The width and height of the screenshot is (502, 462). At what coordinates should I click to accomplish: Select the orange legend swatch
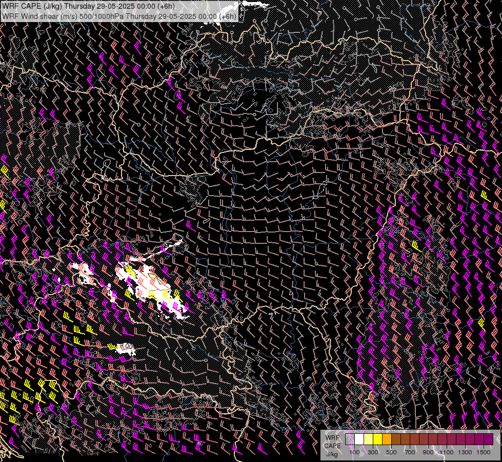[387, 439]
